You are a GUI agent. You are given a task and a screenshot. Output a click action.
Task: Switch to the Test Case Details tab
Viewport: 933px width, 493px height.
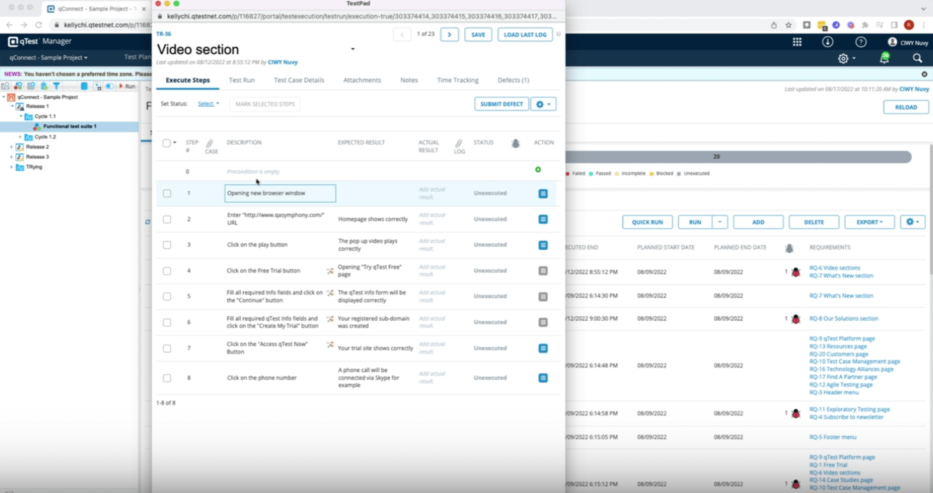pos(299,80)
